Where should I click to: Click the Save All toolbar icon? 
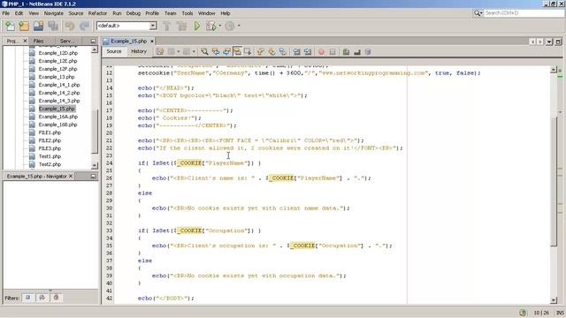[53, 26]
